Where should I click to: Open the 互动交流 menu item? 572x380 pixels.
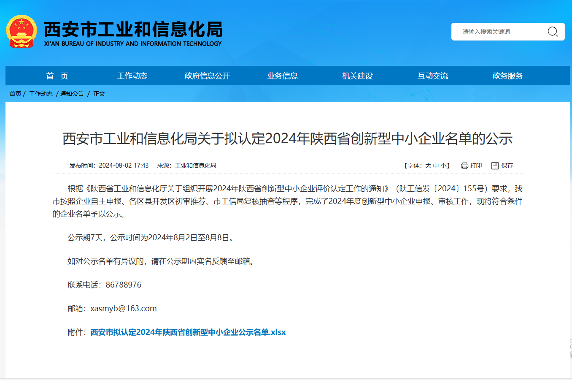(x=432, y=76)
